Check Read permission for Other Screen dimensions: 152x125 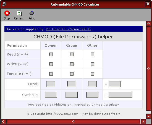coord(92,54)
